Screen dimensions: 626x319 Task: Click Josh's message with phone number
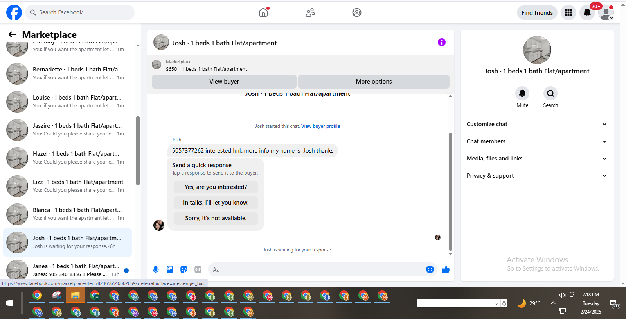[253, 151]
